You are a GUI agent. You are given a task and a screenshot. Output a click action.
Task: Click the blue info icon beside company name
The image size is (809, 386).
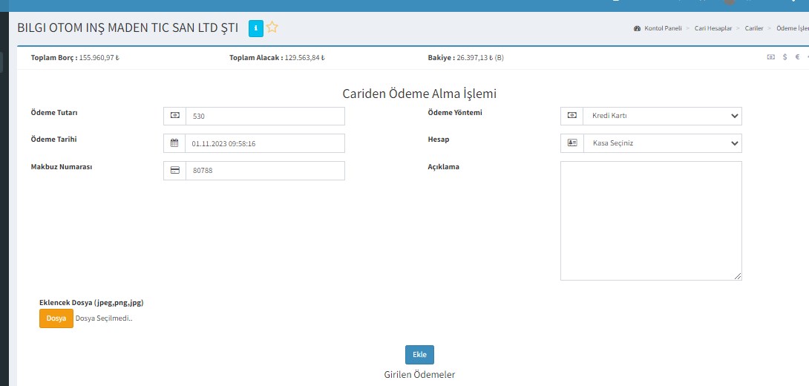pos(255,28)
